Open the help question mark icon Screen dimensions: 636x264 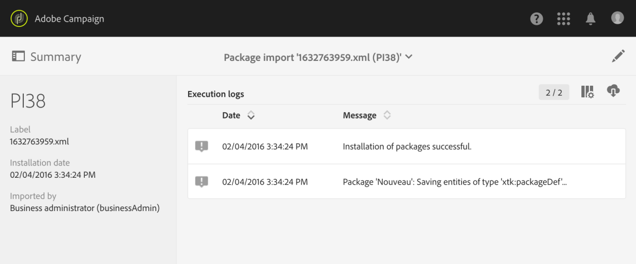pyautogui.click(x=536, y=19)
